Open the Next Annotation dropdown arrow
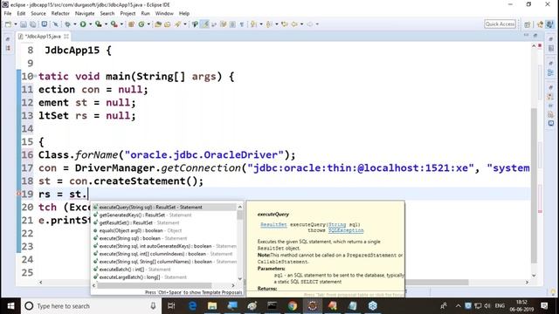Screen dimensions: 559x314 261,24
